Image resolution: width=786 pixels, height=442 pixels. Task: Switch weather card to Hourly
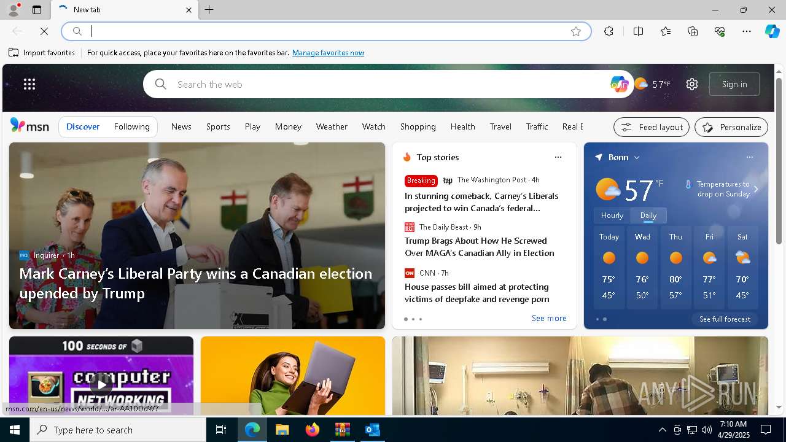[x=612, y=215]
